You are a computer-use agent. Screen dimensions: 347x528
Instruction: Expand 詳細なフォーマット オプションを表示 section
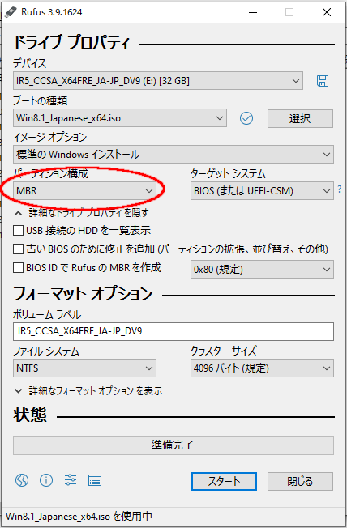(88, 391)
